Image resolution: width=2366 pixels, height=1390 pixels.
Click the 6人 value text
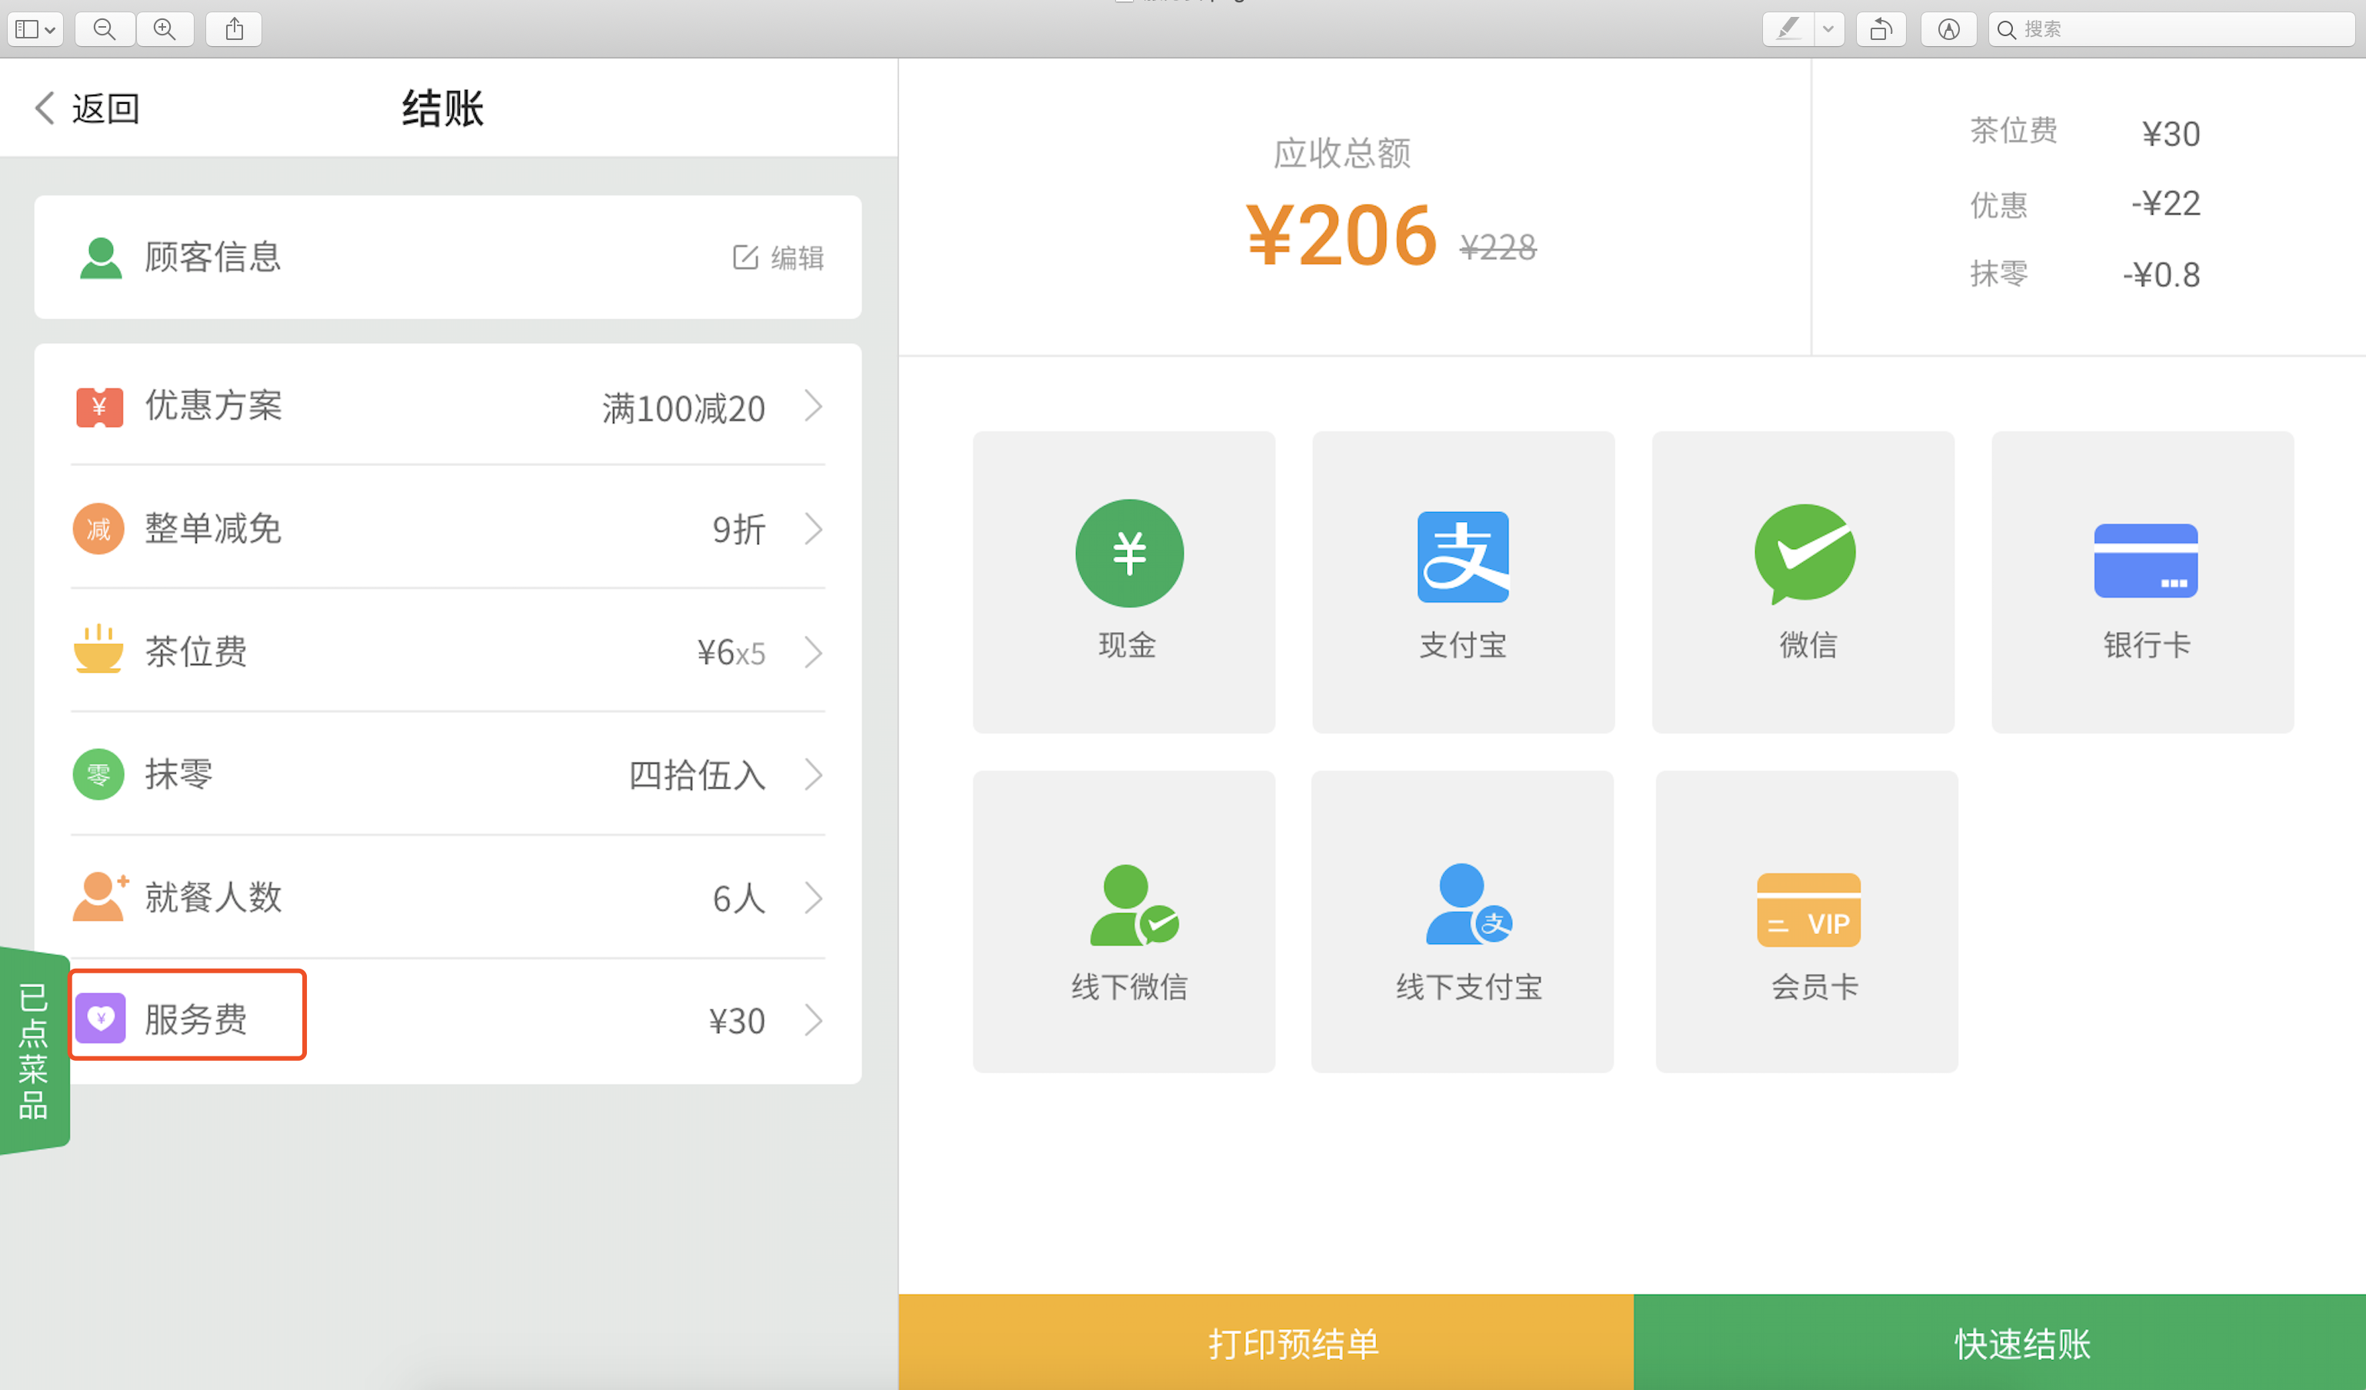point(739,898)
